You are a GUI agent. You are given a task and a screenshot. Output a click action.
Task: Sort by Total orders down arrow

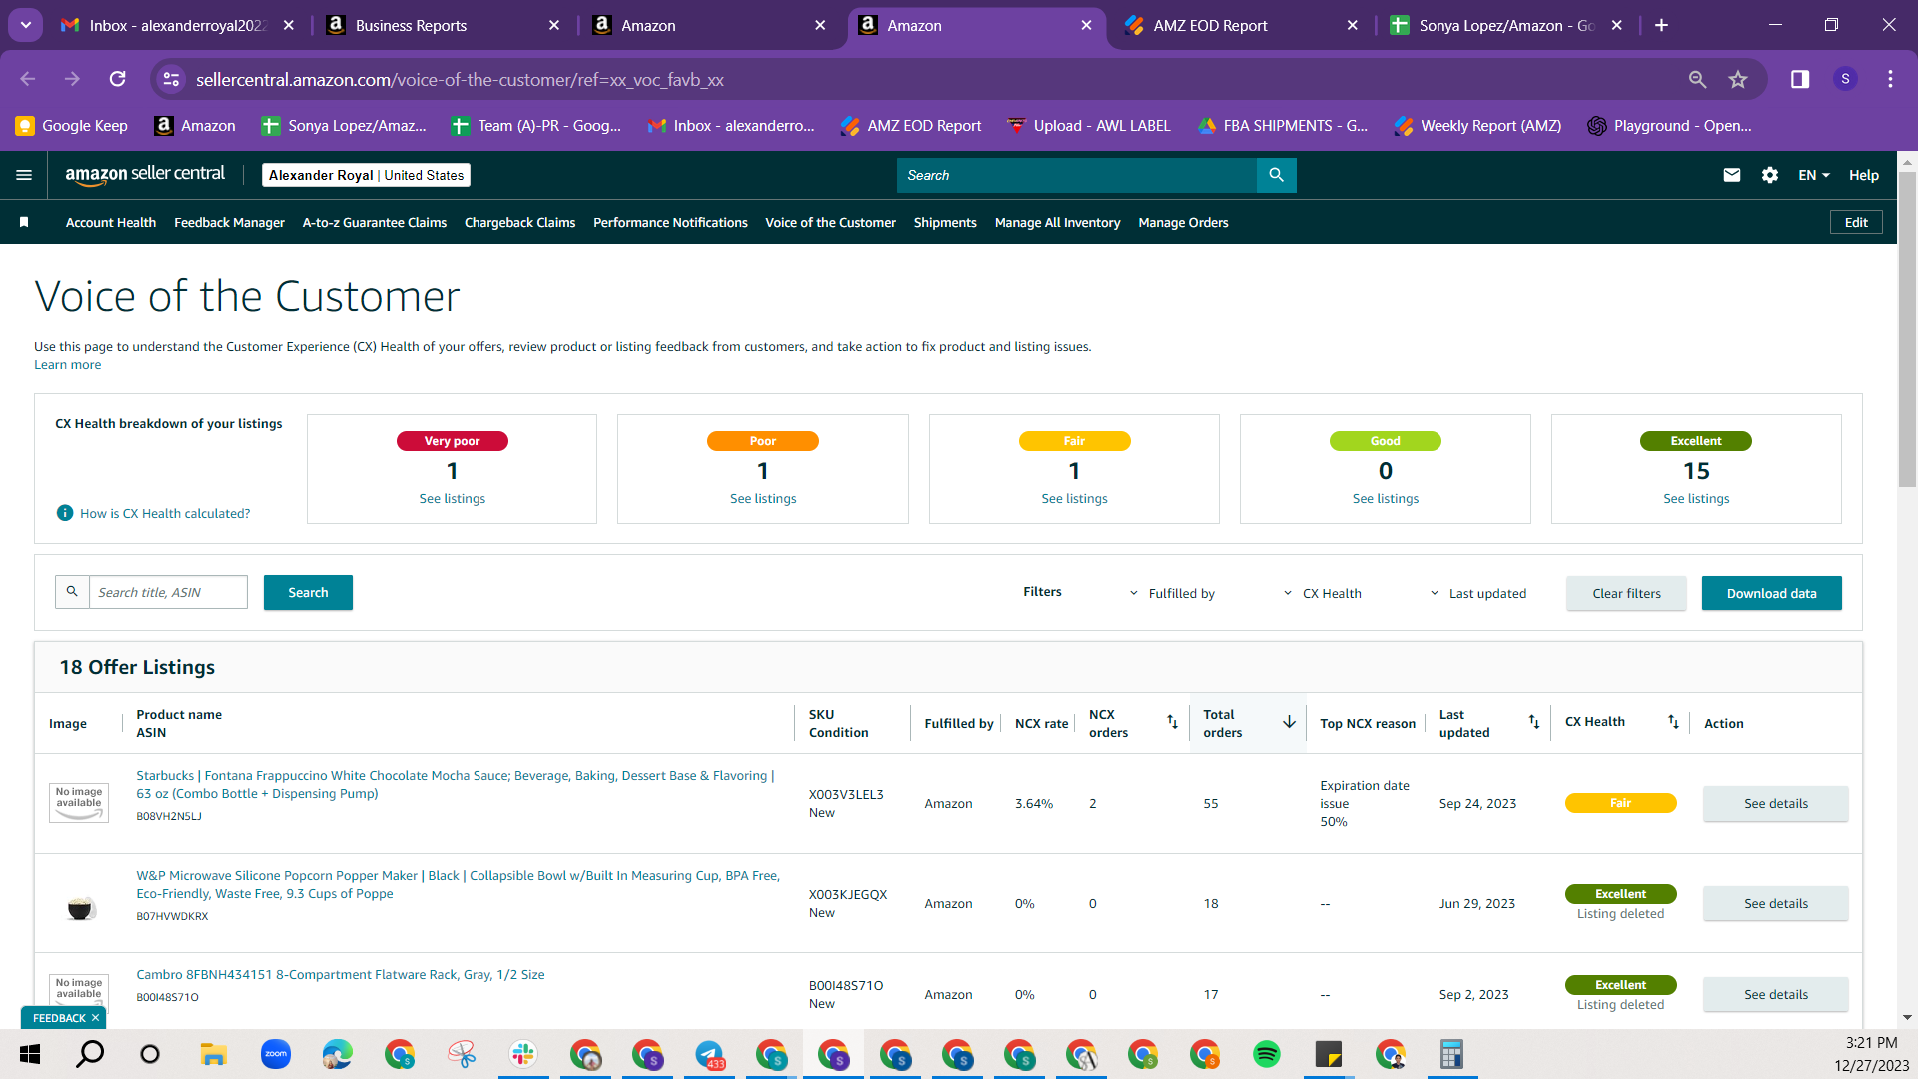coord(1289,722)
